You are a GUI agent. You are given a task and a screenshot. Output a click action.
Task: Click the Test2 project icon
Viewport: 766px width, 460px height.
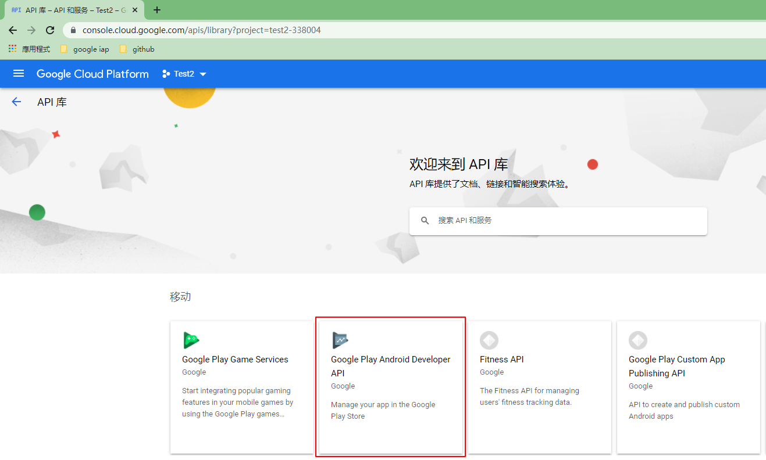point(166,74)
